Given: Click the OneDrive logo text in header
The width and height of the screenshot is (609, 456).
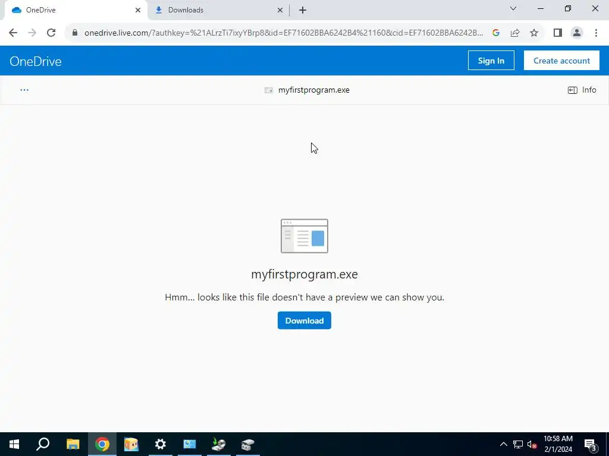Looking at the screenshot, I should coord(36,61).
